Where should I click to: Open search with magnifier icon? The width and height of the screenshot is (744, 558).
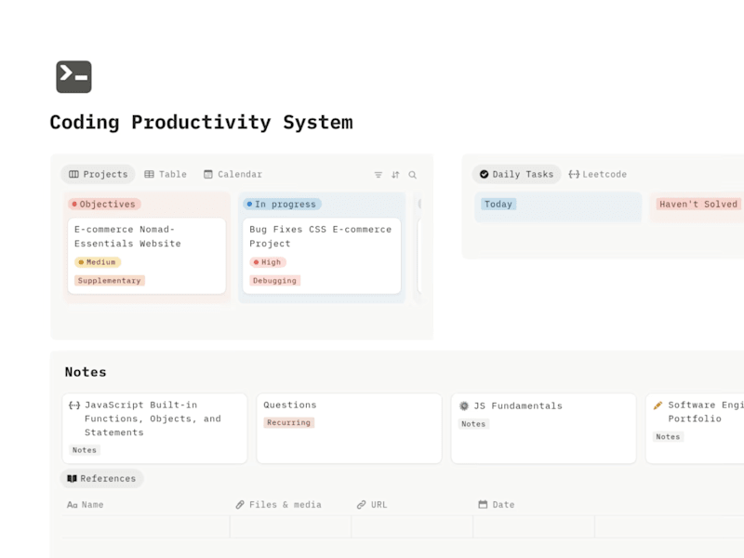(412, 175)
